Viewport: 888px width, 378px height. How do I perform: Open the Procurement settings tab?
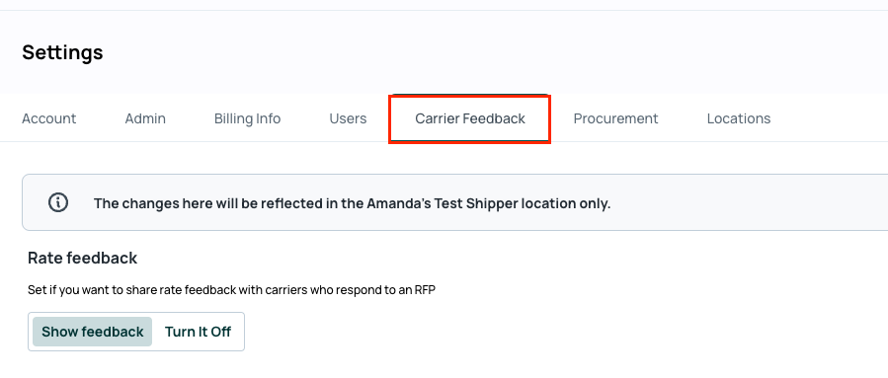[615, 118]
